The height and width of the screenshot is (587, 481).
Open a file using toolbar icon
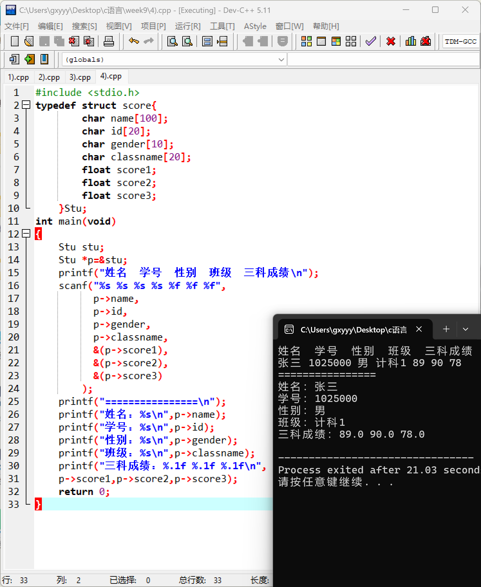[x=29, y=41]
